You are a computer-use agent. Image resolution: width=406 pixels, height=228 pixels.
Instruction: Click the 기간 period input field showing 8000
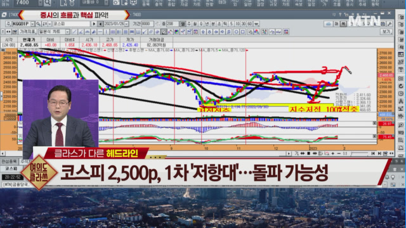tap(147, 24)
